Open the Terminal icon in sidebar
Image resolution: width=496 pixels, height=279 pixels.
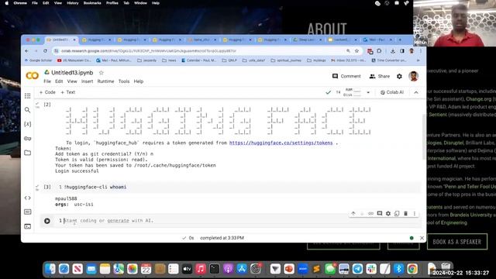click(28, 226)
